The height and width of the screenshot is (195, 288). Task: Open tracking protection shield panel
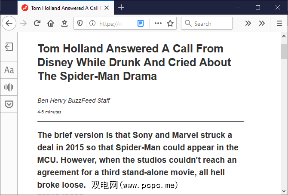tap(80, 24)
